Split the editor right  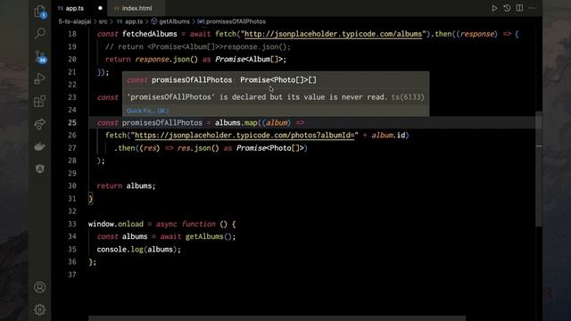coord(519,8)
